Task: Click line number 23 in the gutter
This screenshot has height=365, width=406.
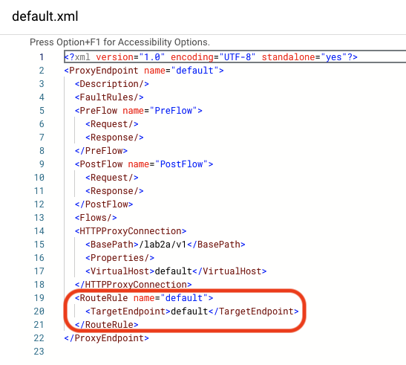Action: click(x=39, y=352)
